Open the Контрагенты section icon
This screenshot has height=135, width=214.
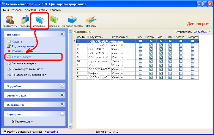[x=10, y=21]
